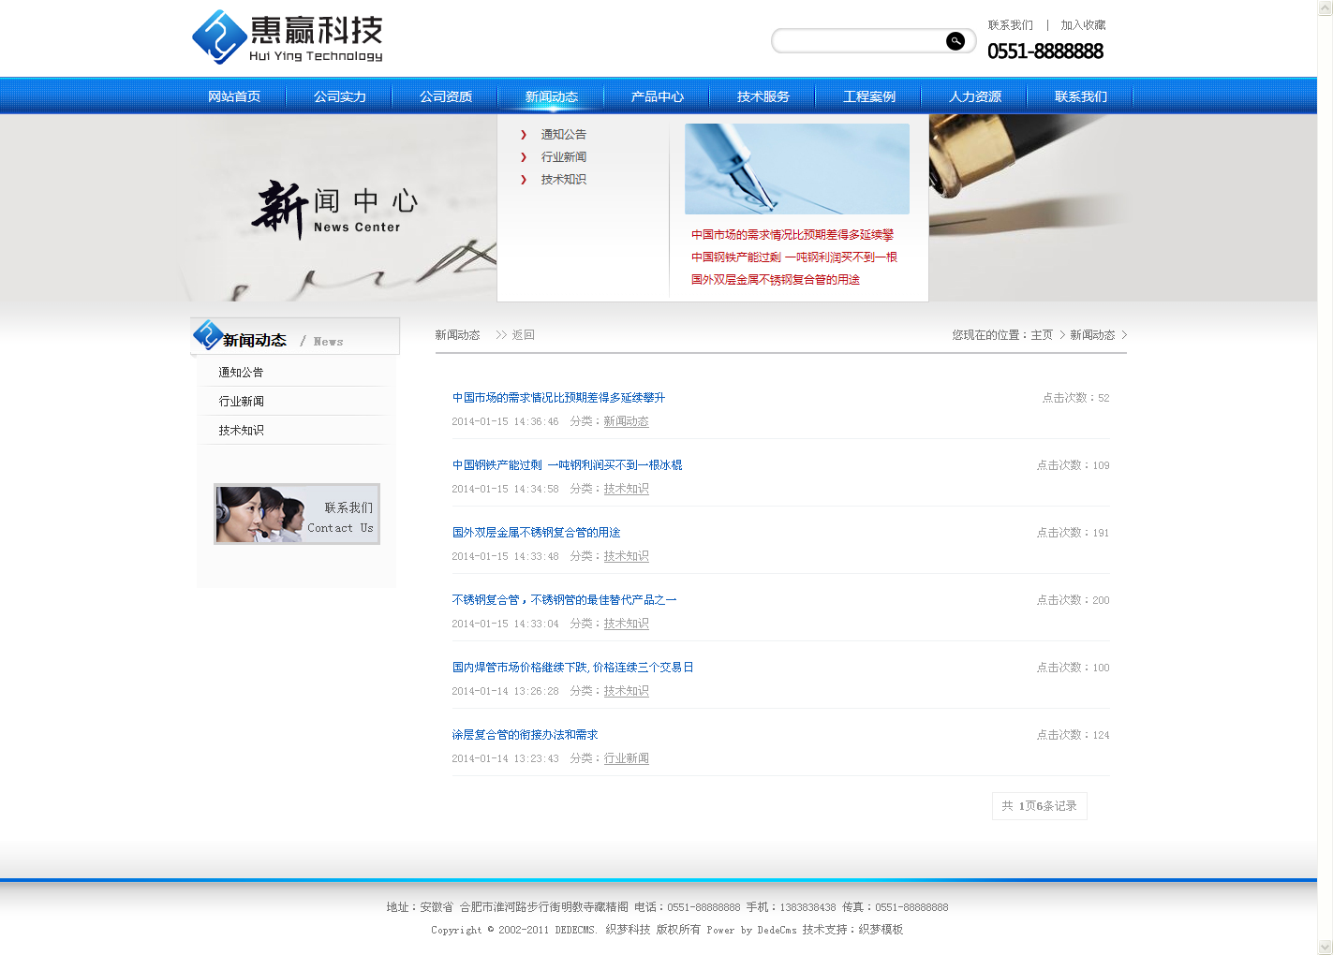Screen dimensions: 1333x955
Task: Select 通知公告 in the dropdown submenu
Action: click(563, 135)
